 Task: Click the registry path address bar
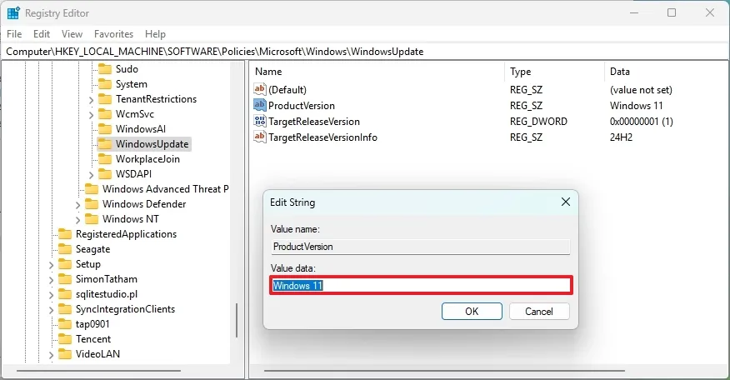tap(365, 51)
